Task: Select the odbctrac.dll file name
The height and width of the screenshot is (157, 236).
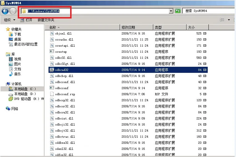Action: (x=65, y=137)
